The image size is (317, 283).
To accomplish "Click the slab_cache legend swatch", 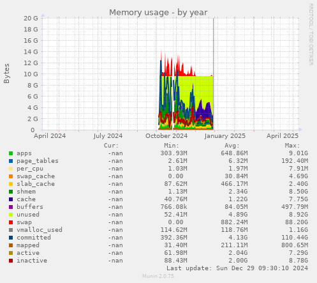I will 11,184.
